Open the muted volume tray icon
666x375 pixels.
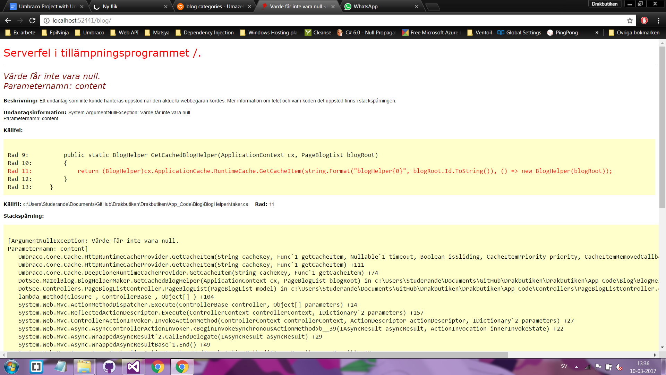(x=619, y=367)
